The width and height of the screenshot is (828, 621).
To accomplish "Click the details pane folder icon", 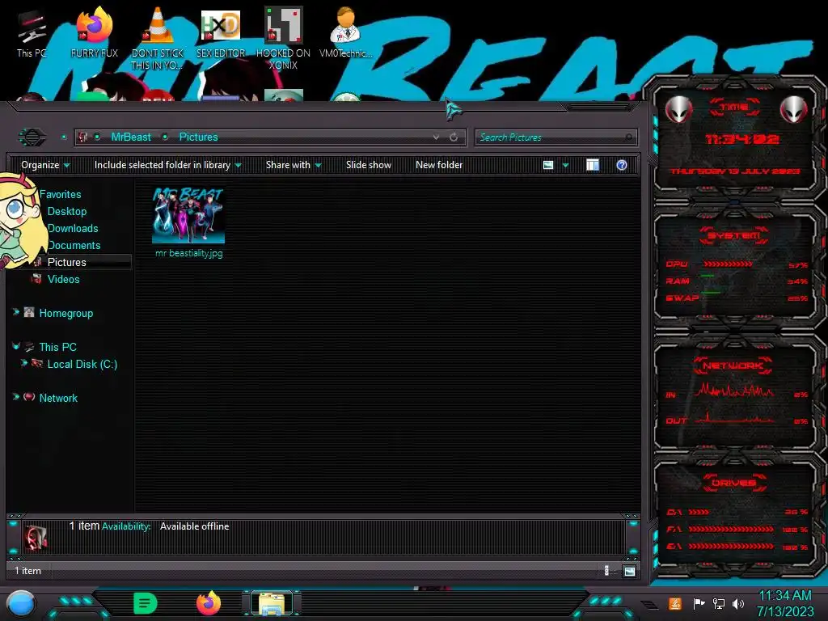I will (x=36, y=537).
